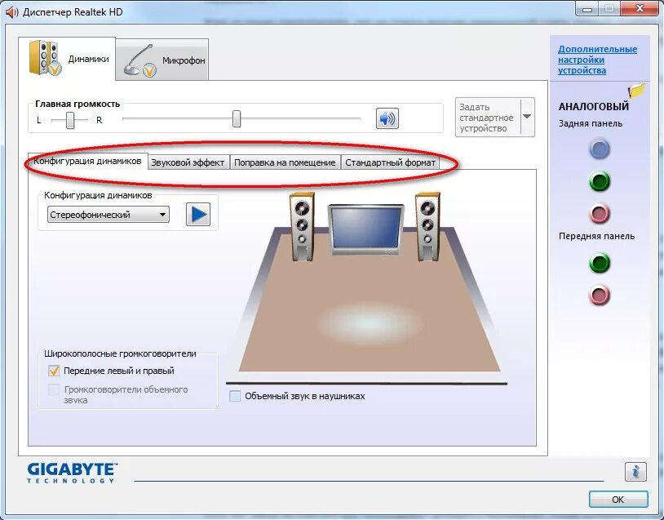Open the Стандартный формат tab
This screenshot has height=520, width=664.
[390, 162]
